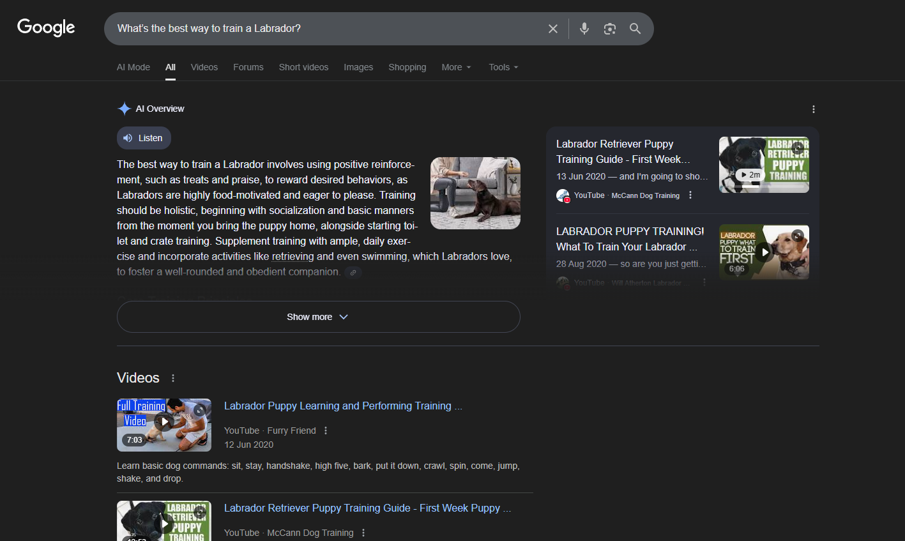This screenshot has width=905, height=541.
Task: Switch to the AI Mode tab
Action: (x=133, y=67)
